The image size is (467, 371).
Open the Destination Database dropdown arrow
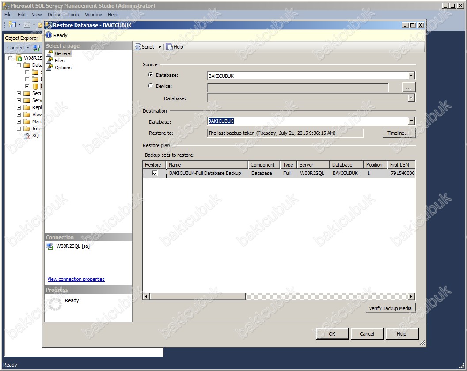coord(411,121)
